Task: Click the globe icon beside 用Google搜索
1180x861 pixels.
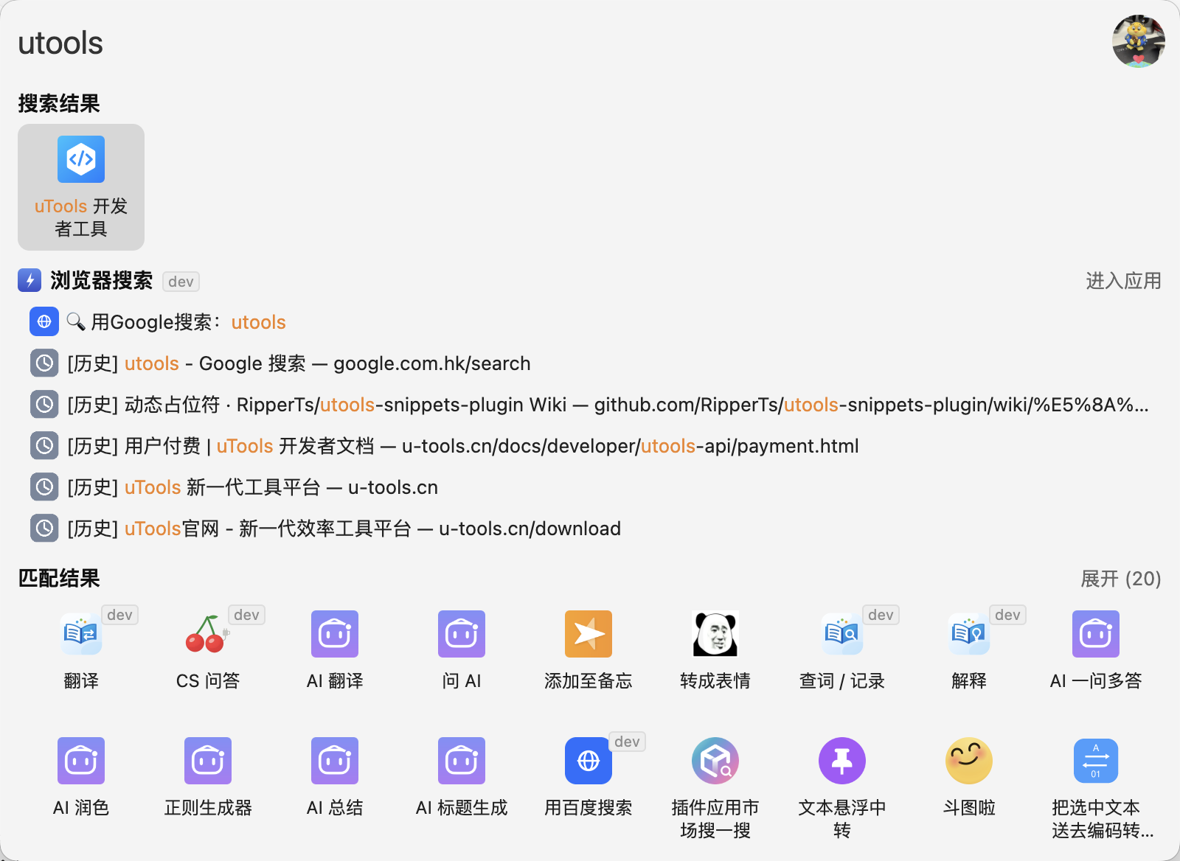Action: click(44, 321)
